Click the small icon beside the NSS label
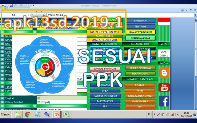 click(x=2, y=44)
